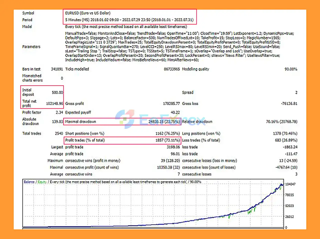Click the Equity legend label above chart
320x239 pixels.
42,182
